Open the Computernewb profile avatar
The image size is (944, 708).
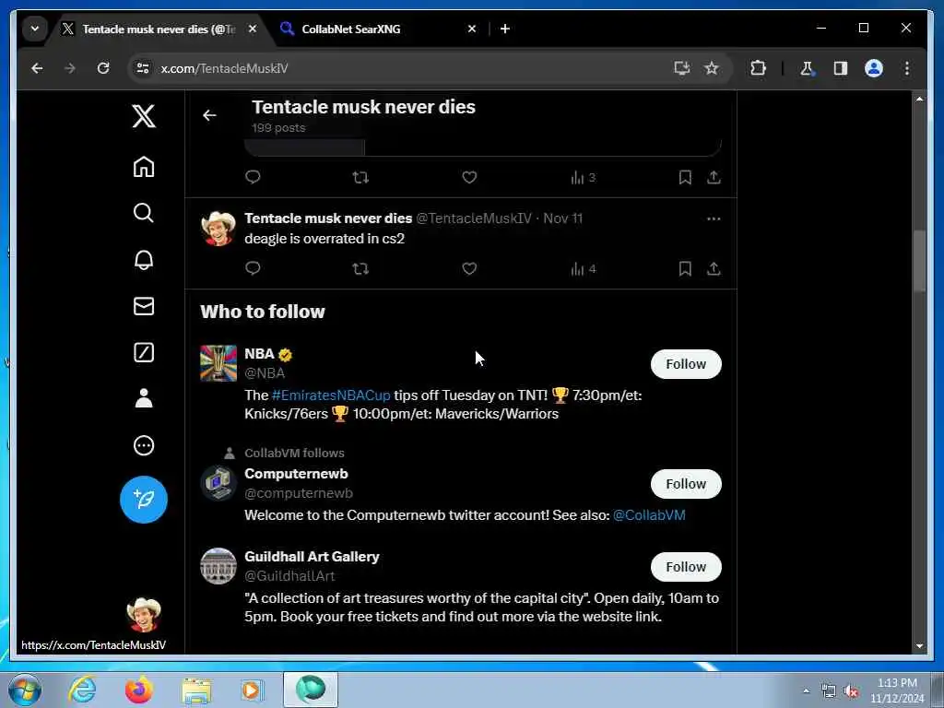click(x=218, y=483)
